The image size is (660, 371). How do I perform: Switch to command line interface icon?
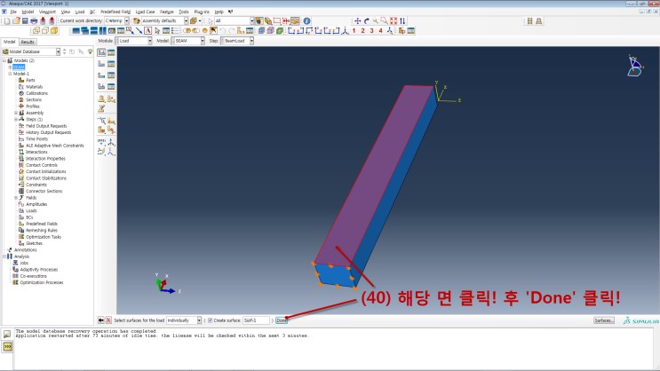click(7, 347)
